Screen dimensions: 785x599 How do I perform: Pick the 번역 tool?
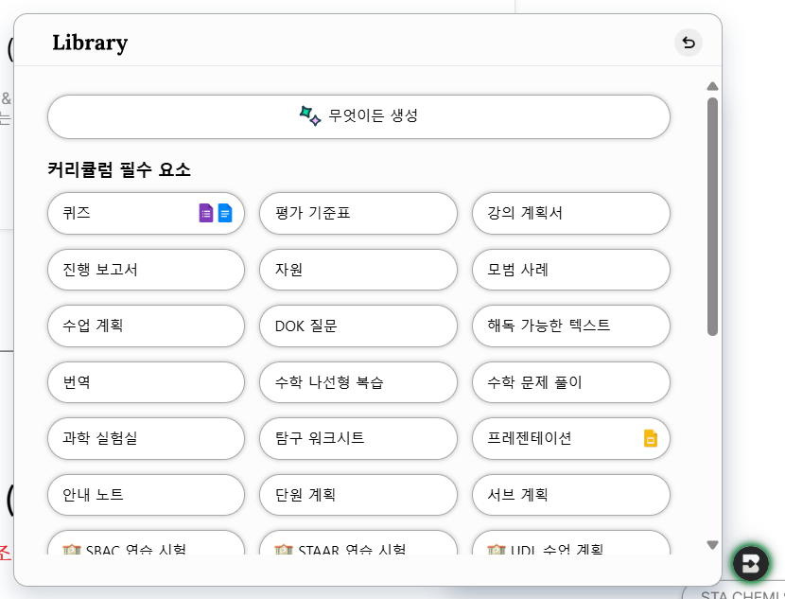tap(146, 382)
